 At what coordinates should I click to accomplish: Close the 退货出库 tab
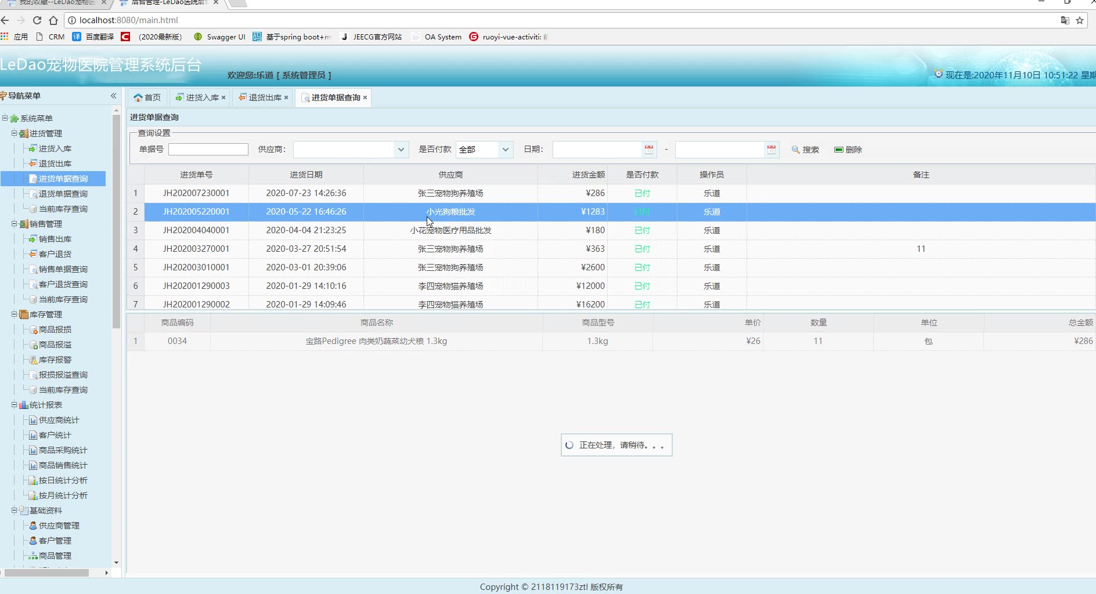286,97
